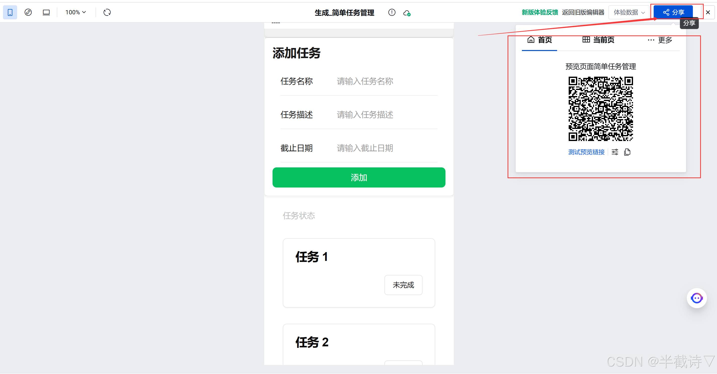The height and width of the screenshot is (374, 717).
Task: Open the 更多 tab in share panel
Action: pos(660,40)
